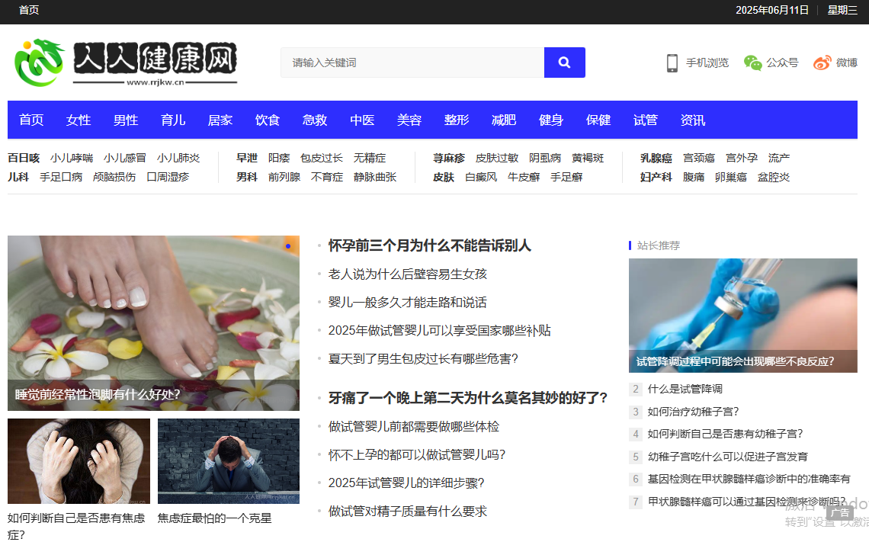Click the orange 微博 Weibo icon

click(821, 63)
